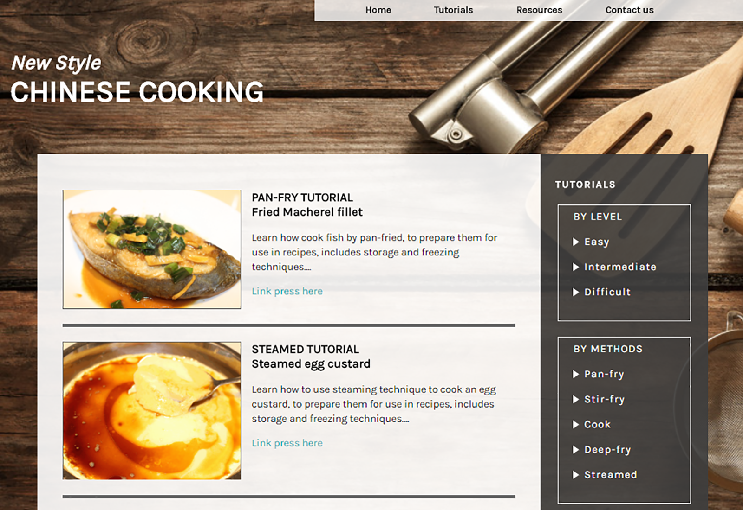Choose the Deep-fry method text link
This screenshot has height=510, width=743.
pos(607,449)
